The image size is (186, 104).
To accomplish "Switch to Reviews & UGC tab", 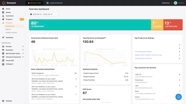I will 34,3.
